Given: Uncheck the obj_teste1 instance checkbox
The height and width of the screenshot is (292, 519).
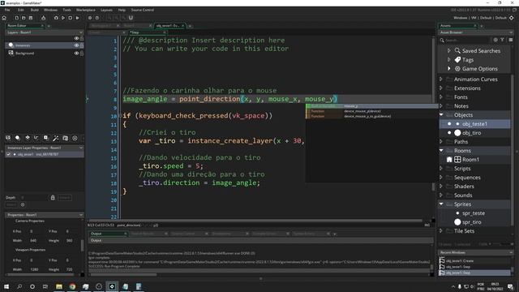Looking at the screenshot, I should coord(8,154).
